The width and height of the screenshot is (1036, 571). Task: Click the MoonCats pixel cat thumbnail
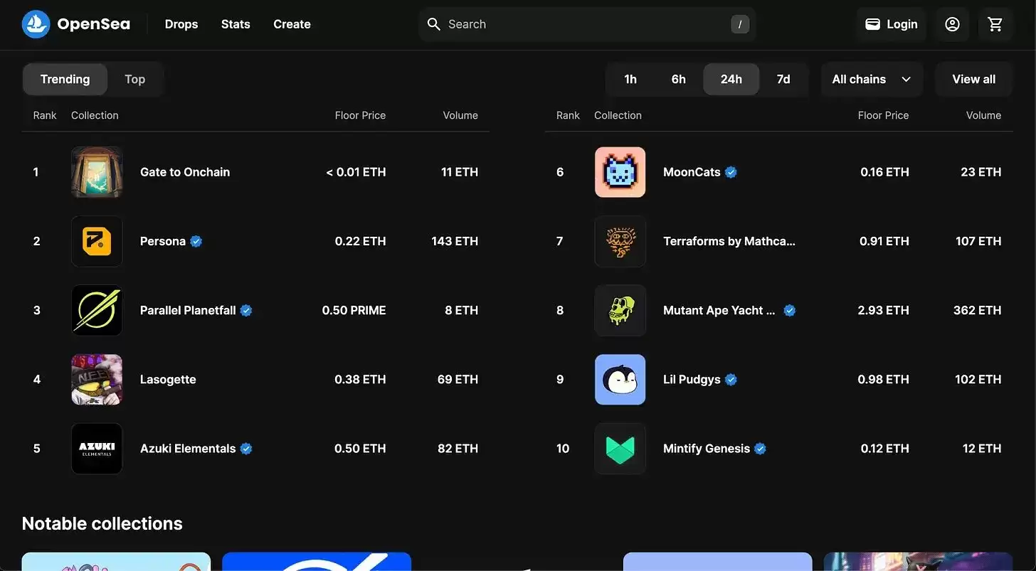point(620,172)
